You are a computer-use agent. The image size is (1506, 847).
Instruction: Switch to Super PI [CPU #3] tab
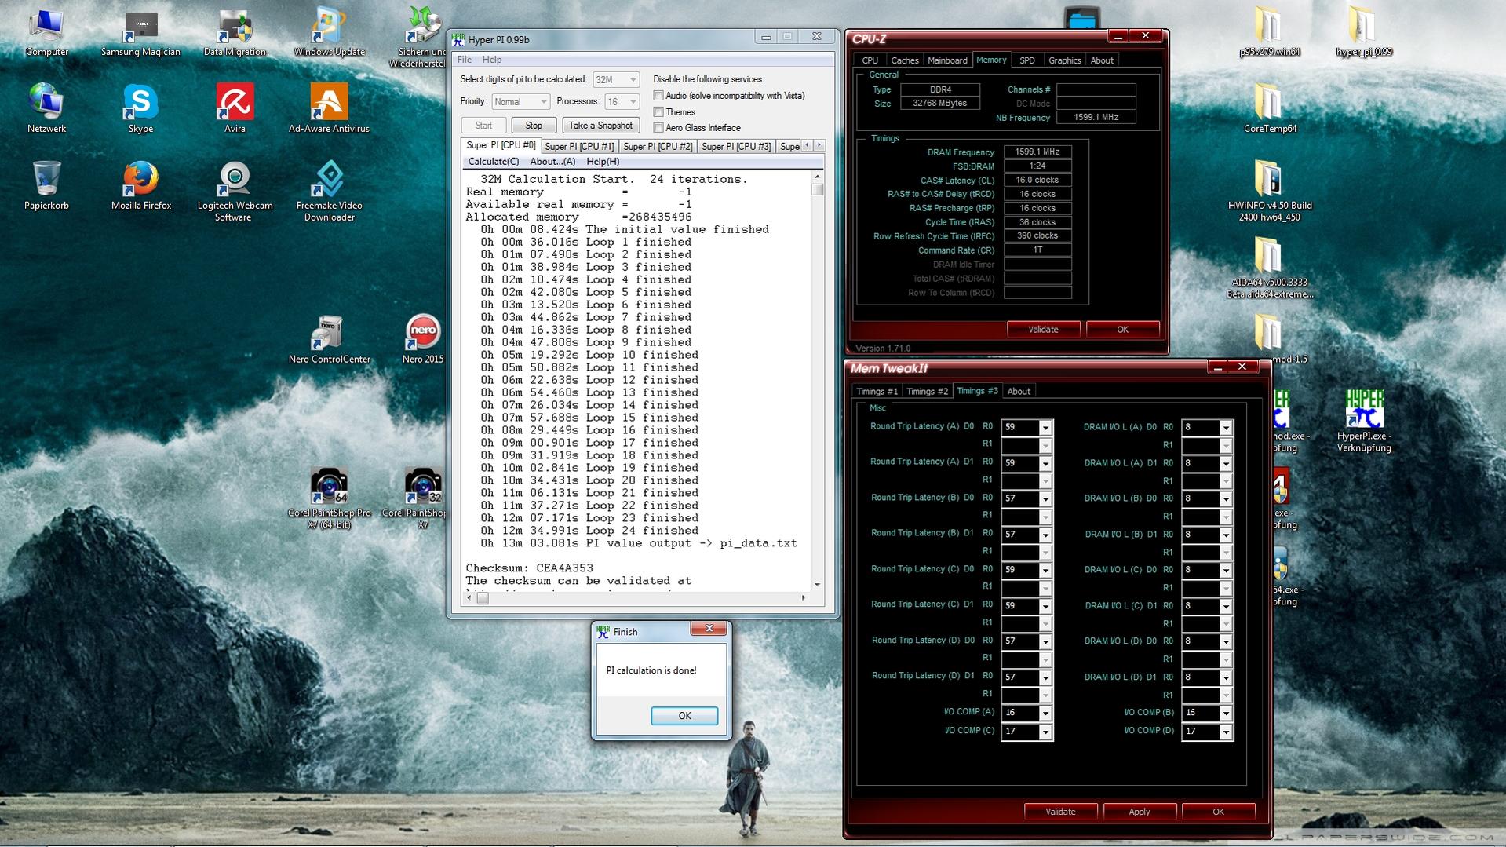(x=736, y=147)
